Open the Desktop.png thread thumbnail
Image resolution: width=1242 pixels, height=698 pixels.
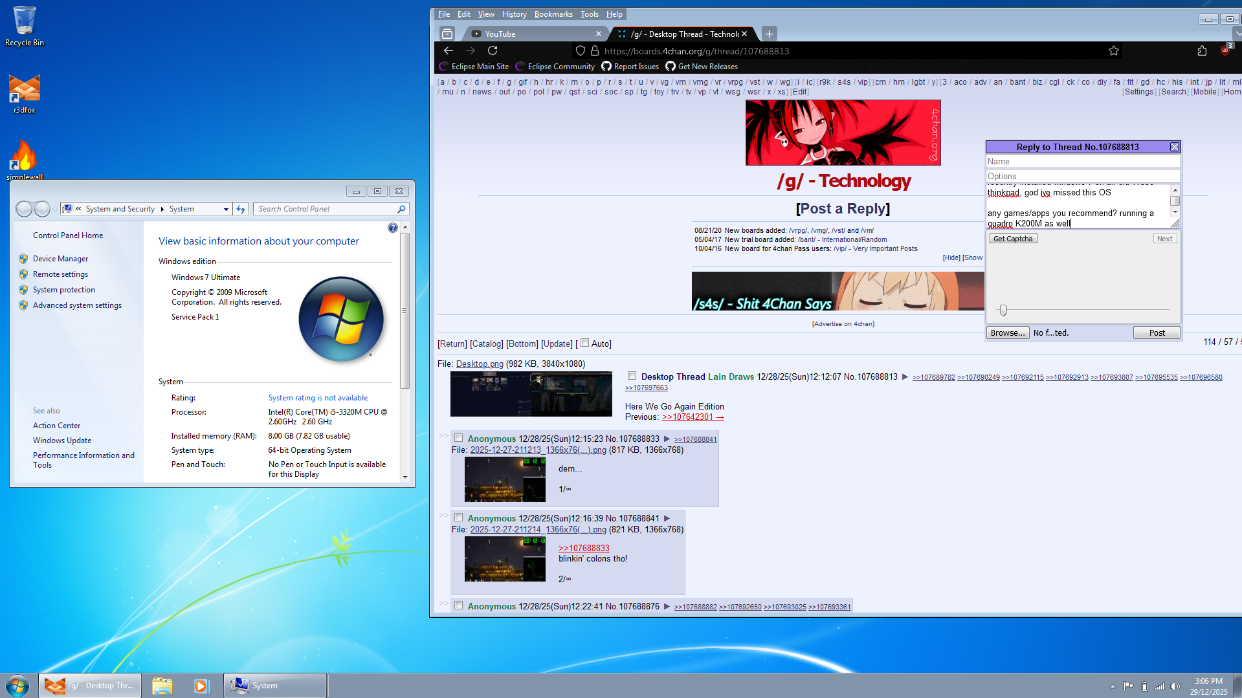tap(531, 394)
